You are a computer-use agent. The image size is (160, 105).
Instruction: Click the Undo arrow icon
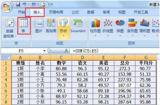pyautogui.click(x=24, y=4)
